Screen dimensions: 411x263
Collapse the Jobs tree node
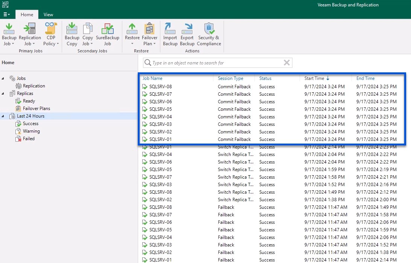3,78
